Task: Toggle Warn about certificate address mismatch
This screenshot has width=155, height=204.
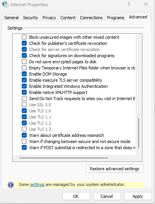Action: pos(24,135)
